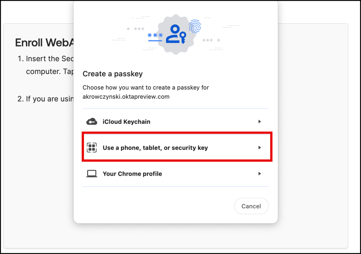This screenshot has height=254, width=361.
Task: Expand iCloud Keychain using its right arrow
Action: pos(259,122)
